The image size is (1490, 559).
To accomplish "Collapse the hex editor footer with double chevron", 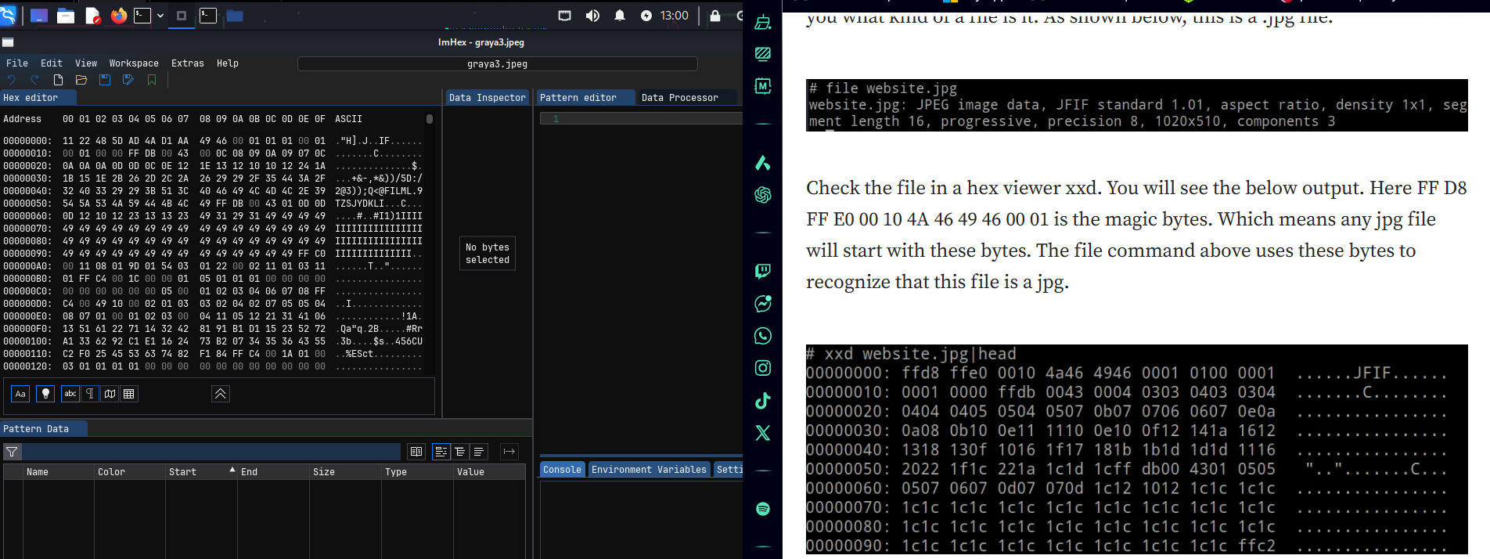I will click(221, 394).
